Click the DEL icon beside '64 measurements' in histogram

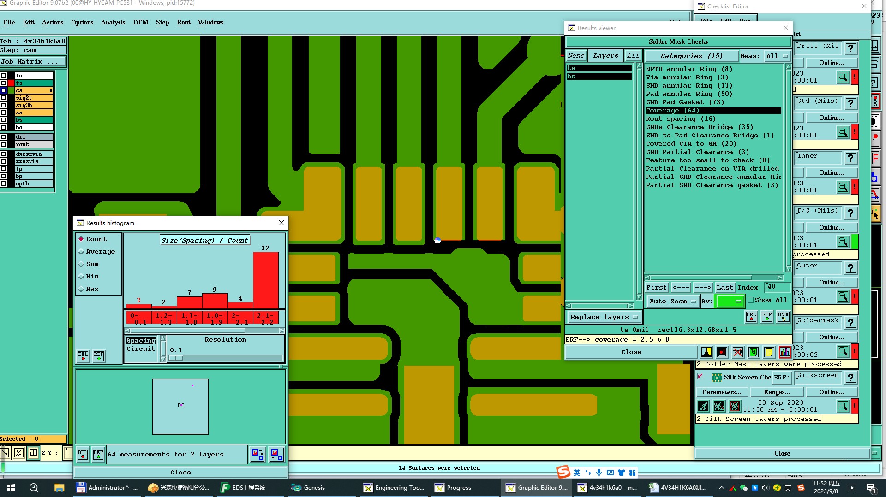(x=83, y=455)
